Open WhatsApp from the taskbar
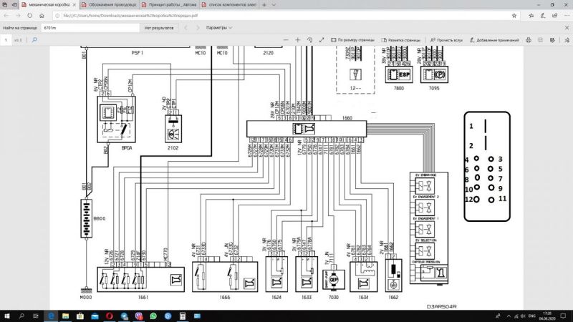This screenshot has height=322, width=573. pyautogui.click(x=153, y=316)
